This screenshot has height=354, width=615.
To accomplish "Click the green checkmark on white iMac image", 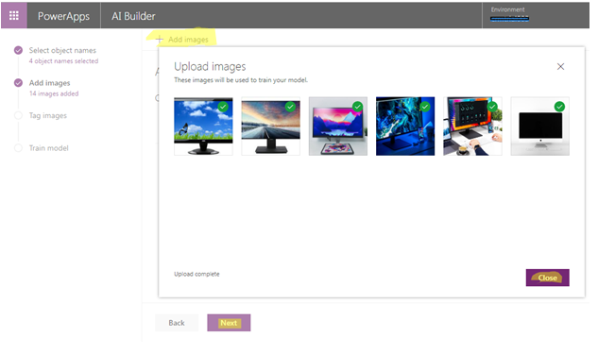I will 559,107.
